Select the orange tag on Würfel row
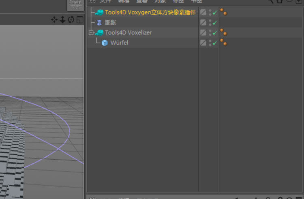 click(224, 42)
